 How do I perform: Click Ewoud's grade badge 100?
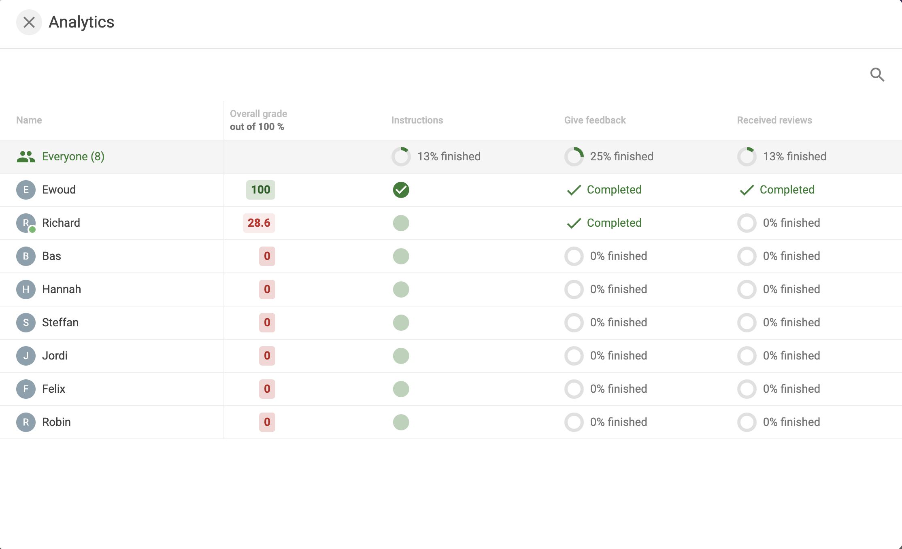click(261, 190)
